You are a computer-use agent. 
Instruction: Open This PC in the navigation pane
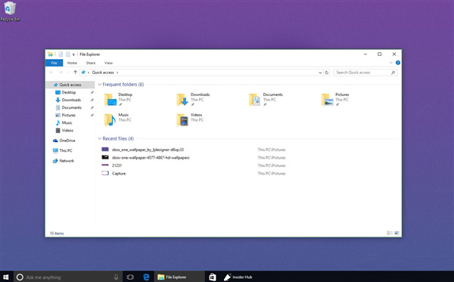tap(66, 150)
